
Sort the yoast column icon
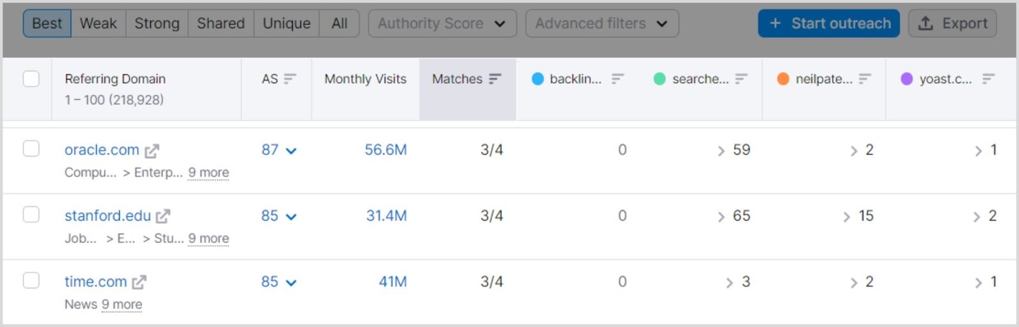tap(988, 79)
